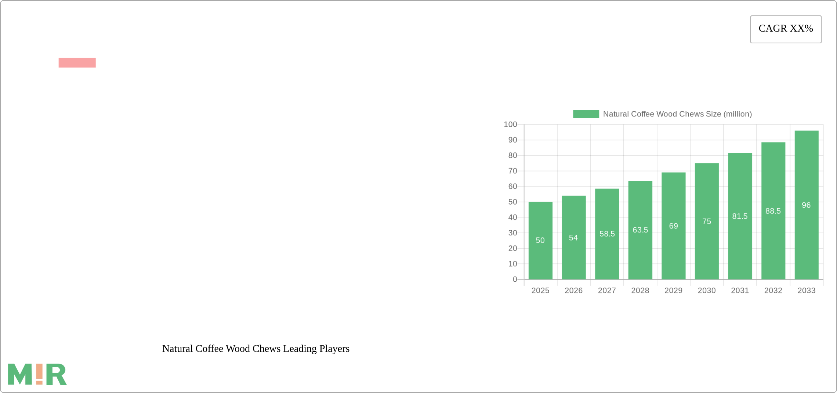This screenshot has width=837, height=393.
Task: Click the 80 y-axis value
Action: coord(512,155)
